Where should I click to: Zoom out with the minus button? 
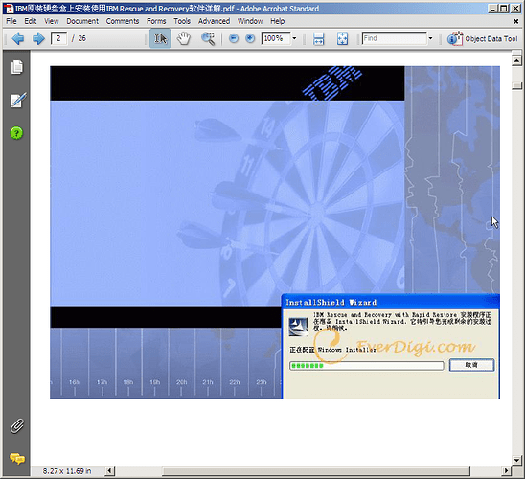(234, 38)
